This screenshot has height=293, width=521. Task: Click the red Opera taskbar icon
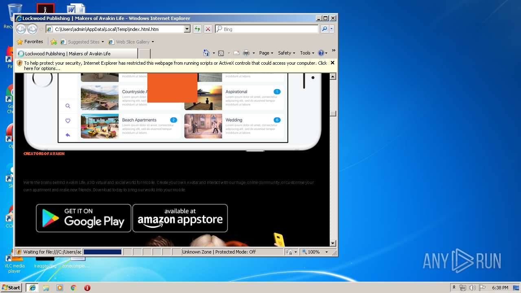(87, 288)
